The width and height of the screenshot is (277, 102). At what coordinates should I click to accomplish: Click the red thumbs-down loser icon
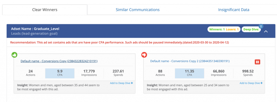tap(144, 55)
